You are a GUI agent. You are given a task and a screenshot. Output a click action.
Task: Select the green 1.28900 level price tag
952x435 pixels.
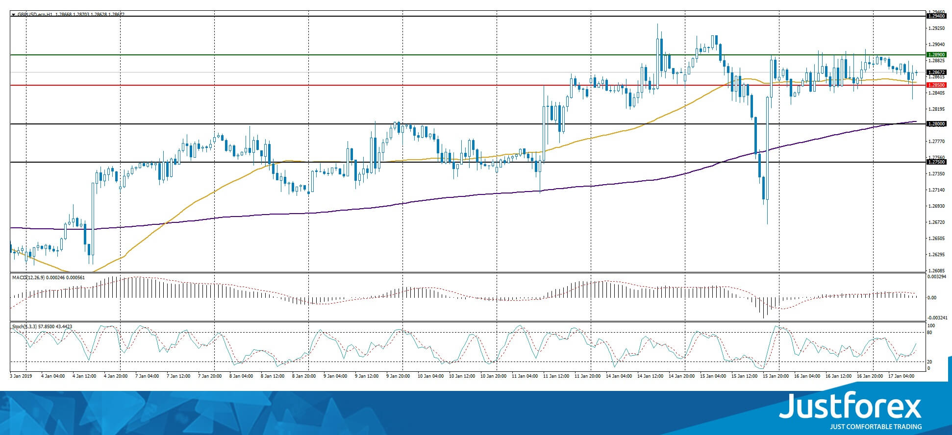pyautogui.click(x=936, y=55)
